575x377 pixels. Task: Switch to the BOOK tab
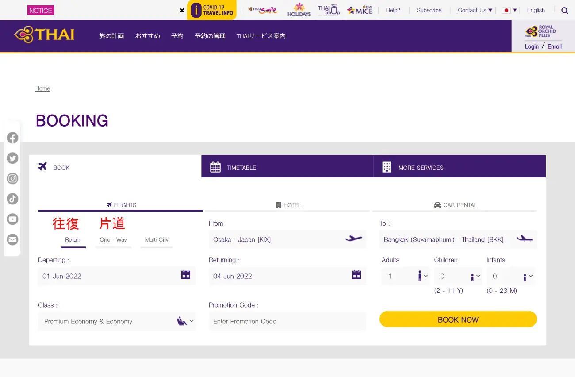115,167
